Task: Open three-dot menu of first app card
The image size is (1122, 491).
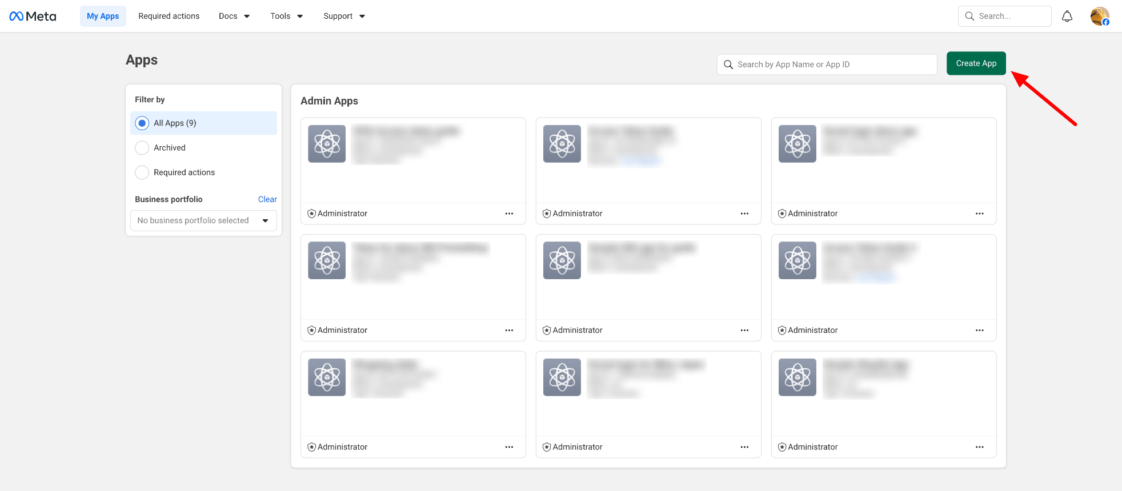Action: pos(509,214)
